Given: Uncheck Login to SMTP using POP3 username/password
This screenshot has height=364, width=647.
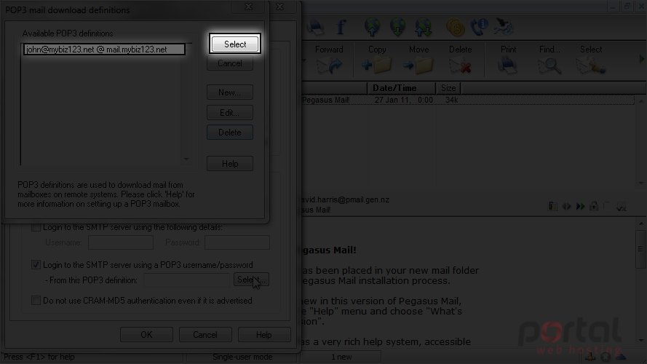Looking at the screenshot, I should pyautogui.click(x=36, y=265).
